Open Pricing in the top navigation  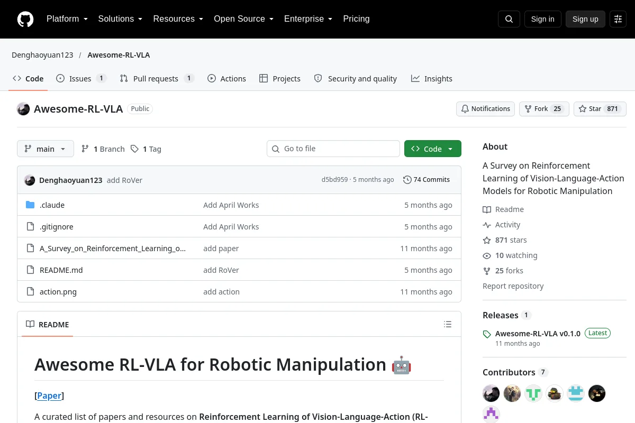coord(356,19)
